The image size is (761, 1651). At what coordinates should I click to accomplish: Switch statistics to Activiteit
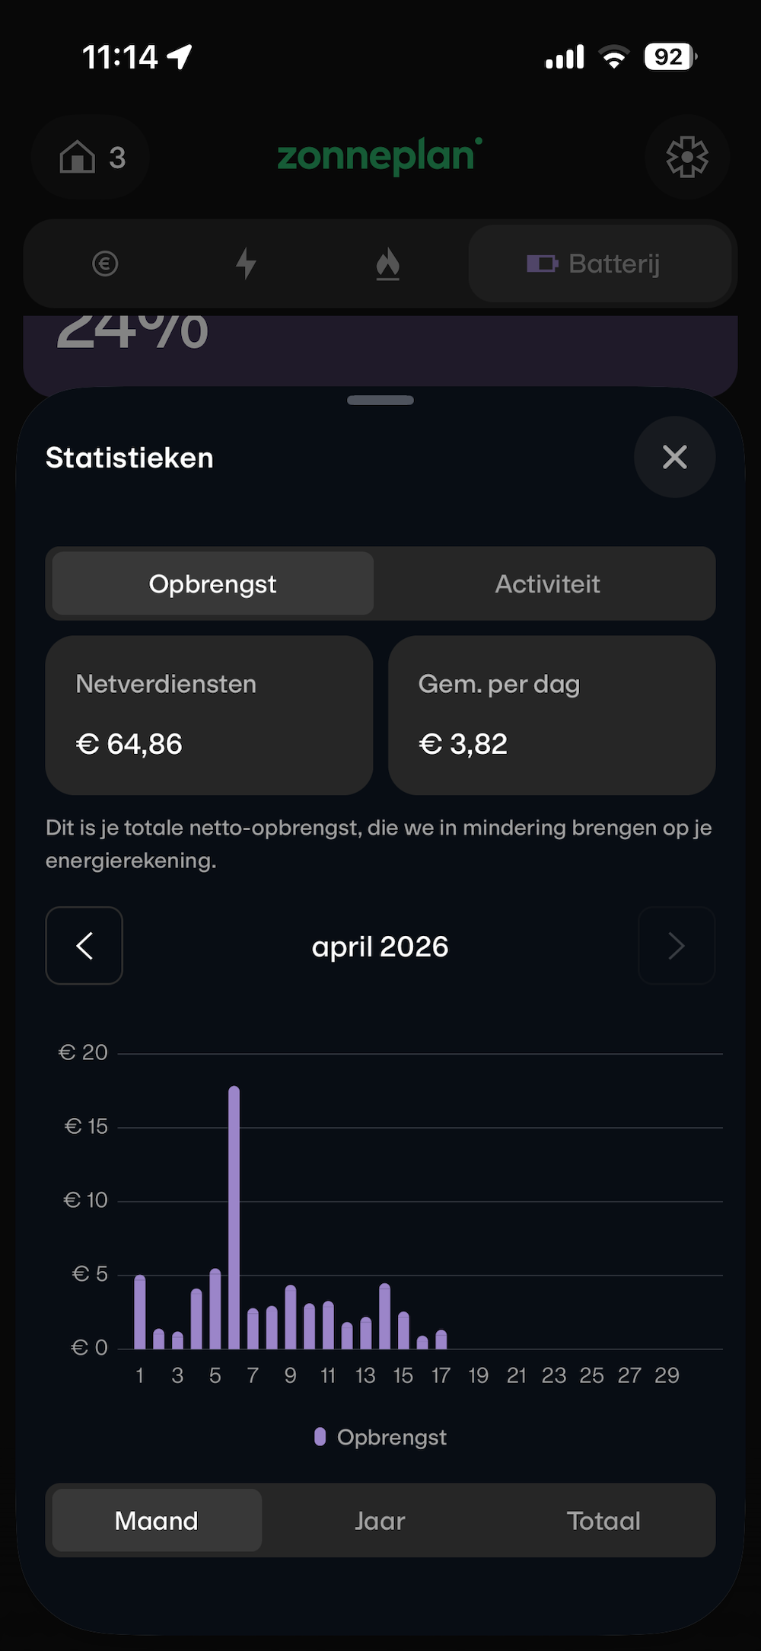547,584
